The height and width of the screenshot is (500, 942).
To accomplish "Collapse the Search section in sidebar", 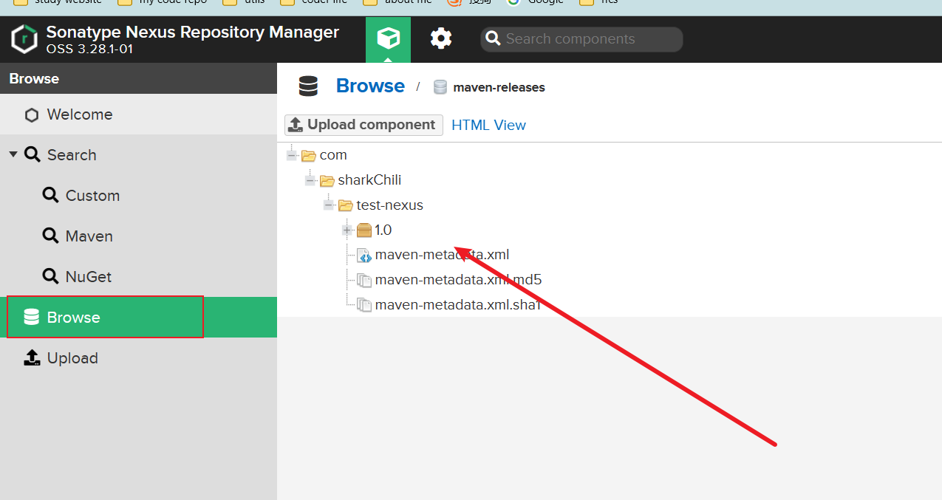I will [13, 154].
